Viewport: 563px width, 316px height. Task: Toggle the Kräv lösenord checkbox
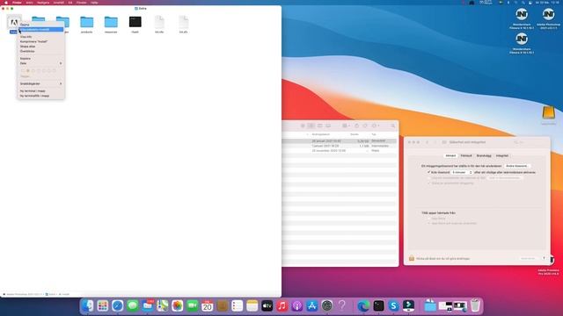428,172
